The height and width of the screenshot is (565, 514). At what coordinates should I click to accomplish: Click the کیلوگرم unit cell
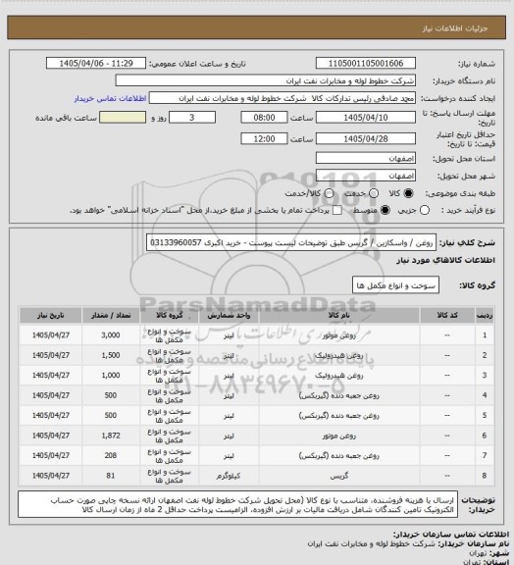pos(229,476)
